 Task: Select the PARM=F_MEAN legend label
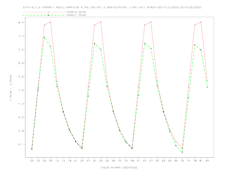point(76,15)
